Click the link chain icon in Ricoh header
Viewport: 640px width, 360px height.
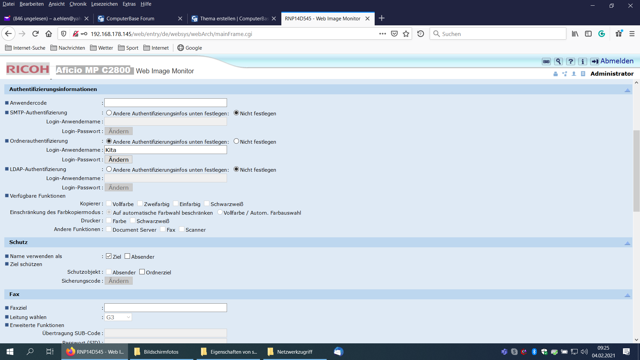pos(546,61)
